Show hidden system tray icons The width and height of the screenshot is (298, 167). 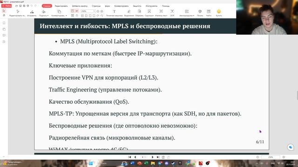coord(257,163)
